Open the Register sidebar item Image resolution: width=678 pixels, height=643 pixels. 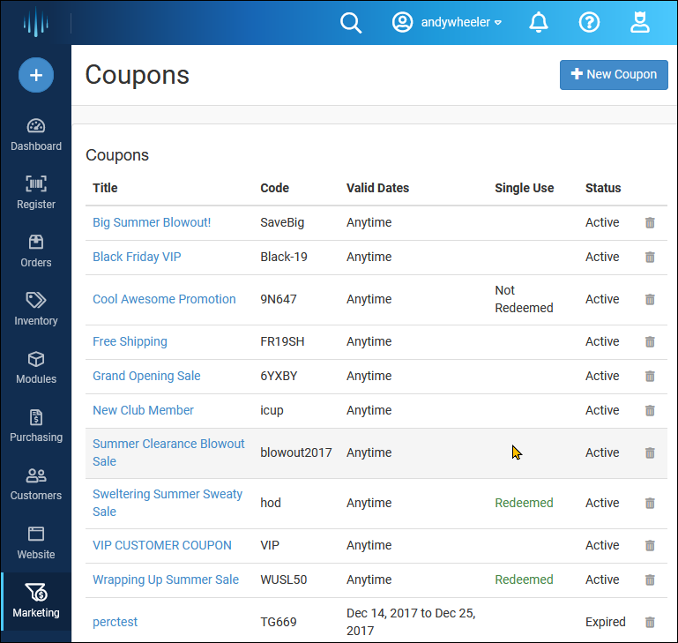[36, 193]
